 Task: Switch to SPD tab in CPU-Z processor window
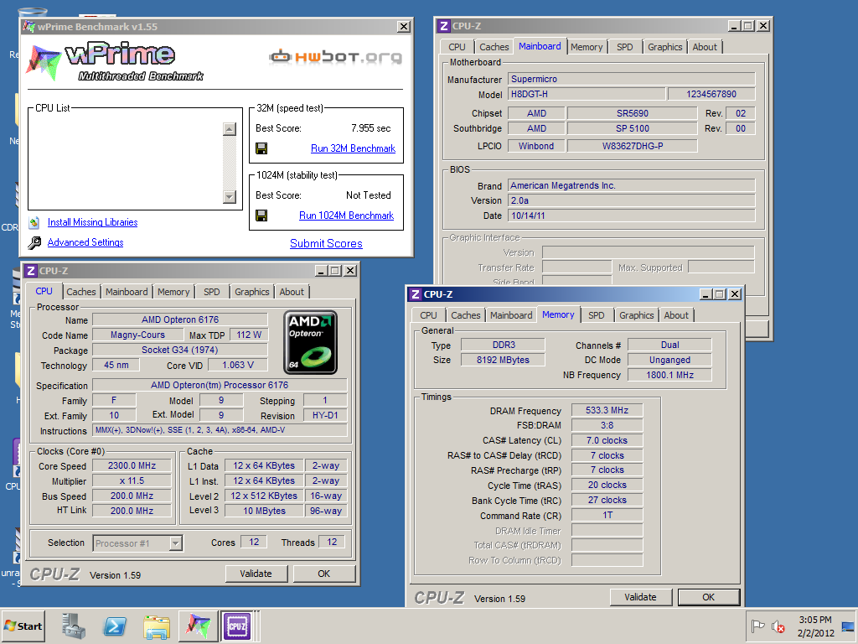tap(212, 292)
